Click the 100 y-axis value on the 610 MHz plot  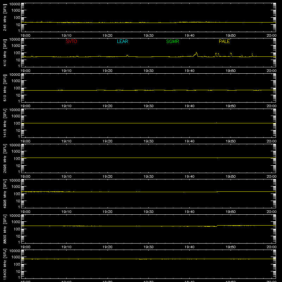tap(17, 88)
